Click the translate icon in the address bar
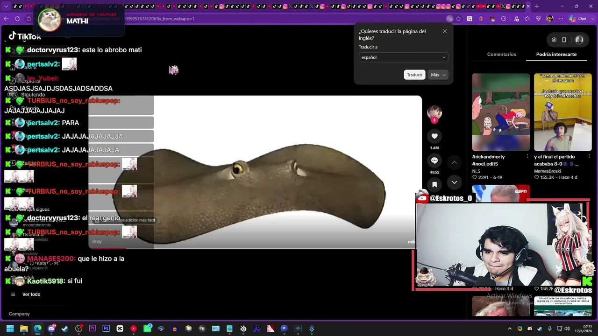Image resolution: width=598 pixels, height=336 pixels. (x=449, y=19)
